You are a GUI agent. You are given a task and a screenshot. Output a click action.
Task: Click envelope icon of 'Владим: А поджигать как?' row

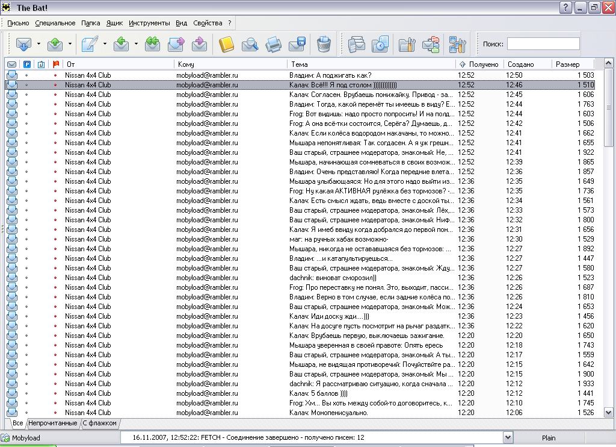pyautogui.click(x=12, y=75)
